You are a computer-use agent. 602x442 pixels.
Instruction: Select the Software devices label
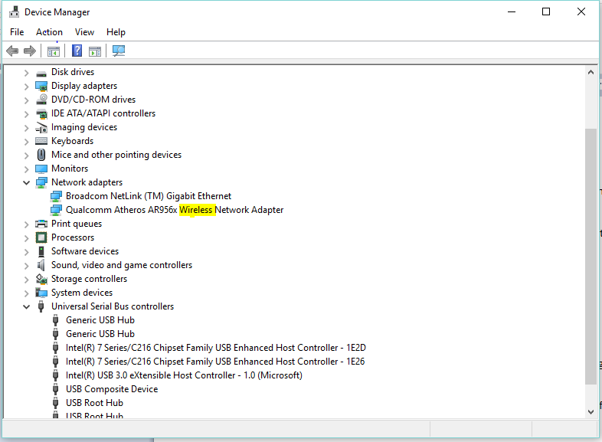(x=85, y=251)
